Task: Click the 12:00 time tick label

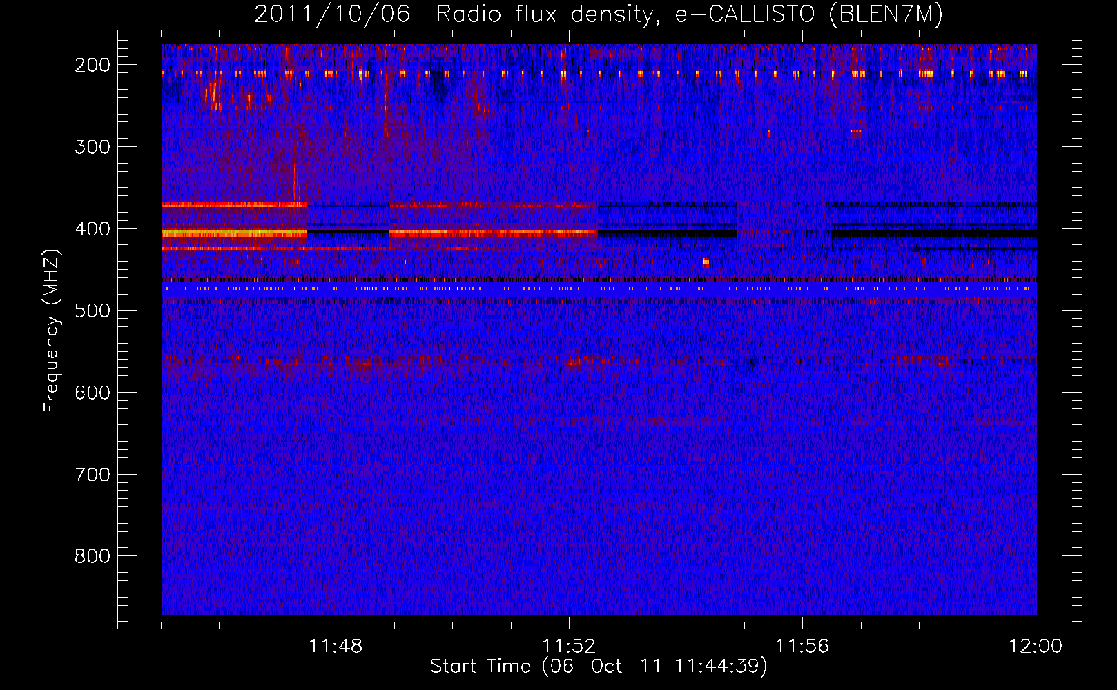Action: point(1036,647)
